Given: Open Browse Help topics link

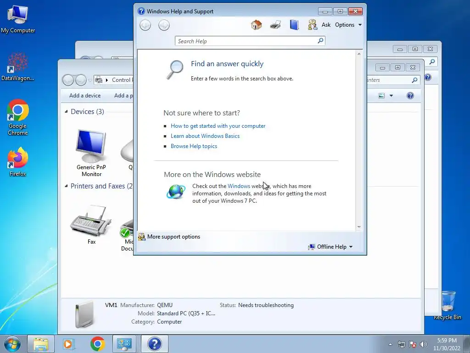Looking at the screenshot, I should point(194,146).
